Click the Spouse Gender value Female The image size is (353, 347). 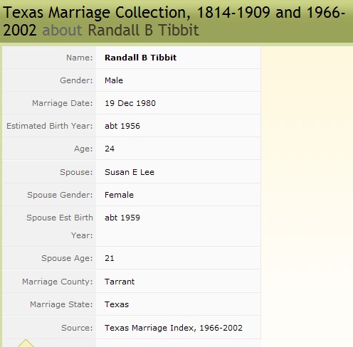tap(119, 195)
